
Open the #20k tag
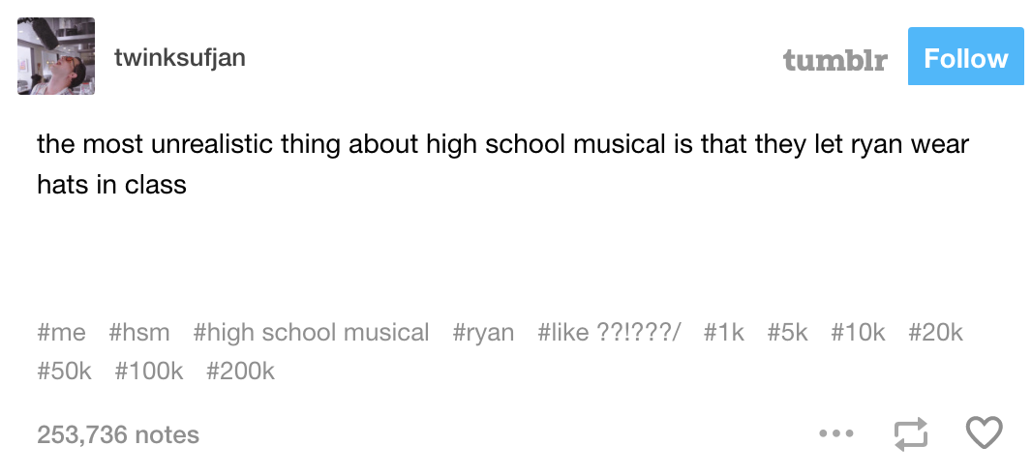[x=935, y=332]
